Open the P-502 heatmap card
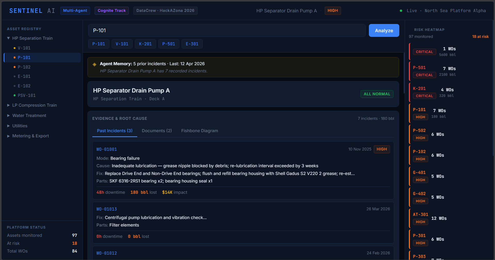Screen dimensions: 495x260 click(x=449, y=134)
